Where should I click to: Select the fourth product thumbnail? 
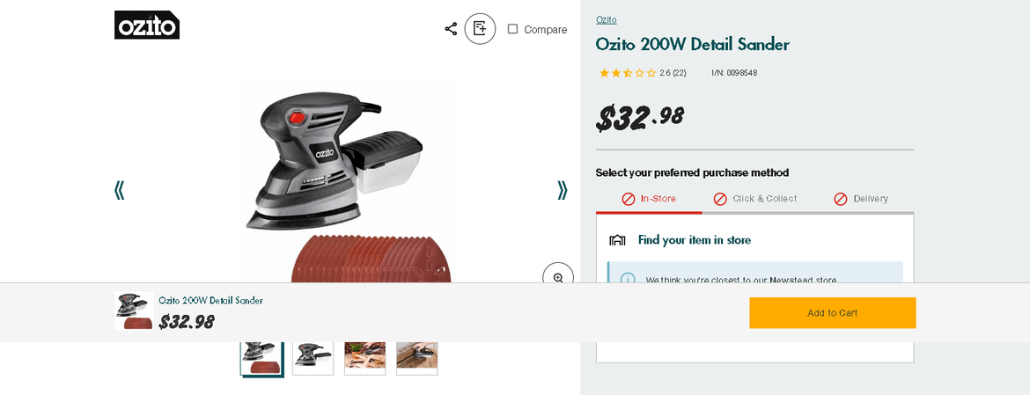tap(416, 356)
